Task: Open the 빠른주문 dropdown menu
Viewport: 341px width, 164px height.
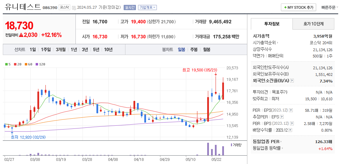Action: pos(330,7)
